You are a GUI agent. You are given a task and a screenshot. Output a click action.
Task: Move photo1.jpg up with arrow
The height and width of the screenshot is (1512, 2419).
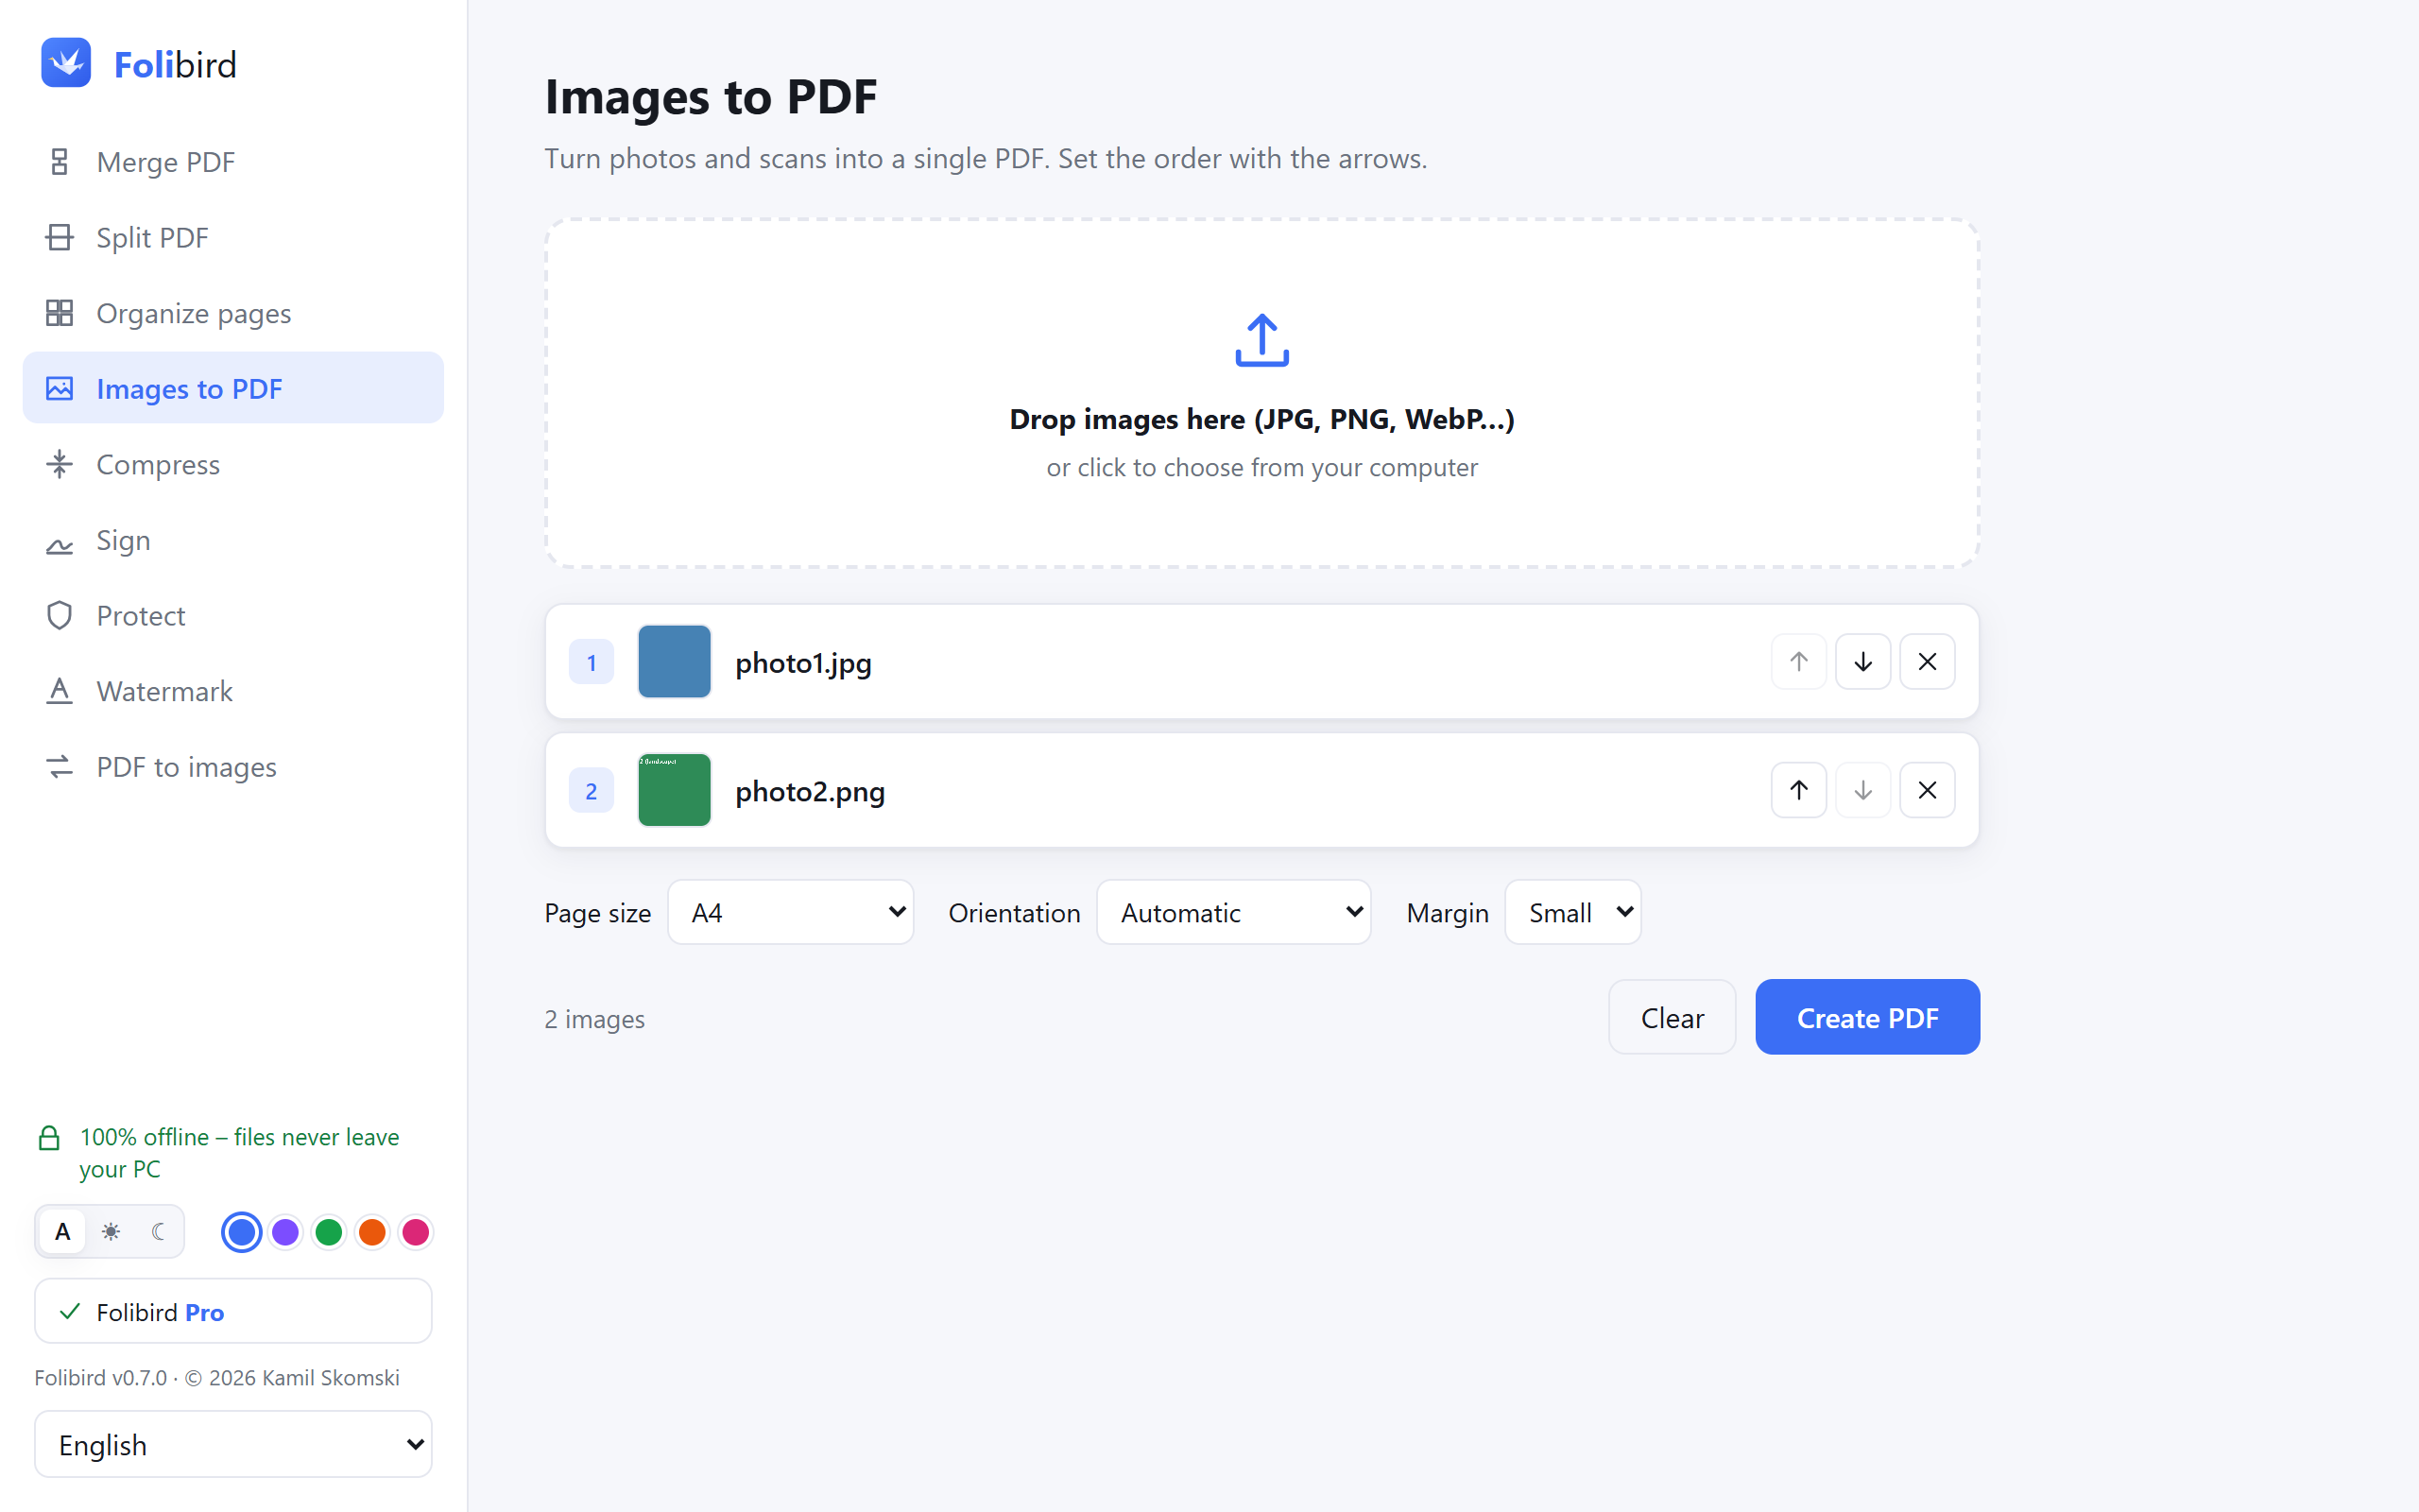[x=1798, y=662]
